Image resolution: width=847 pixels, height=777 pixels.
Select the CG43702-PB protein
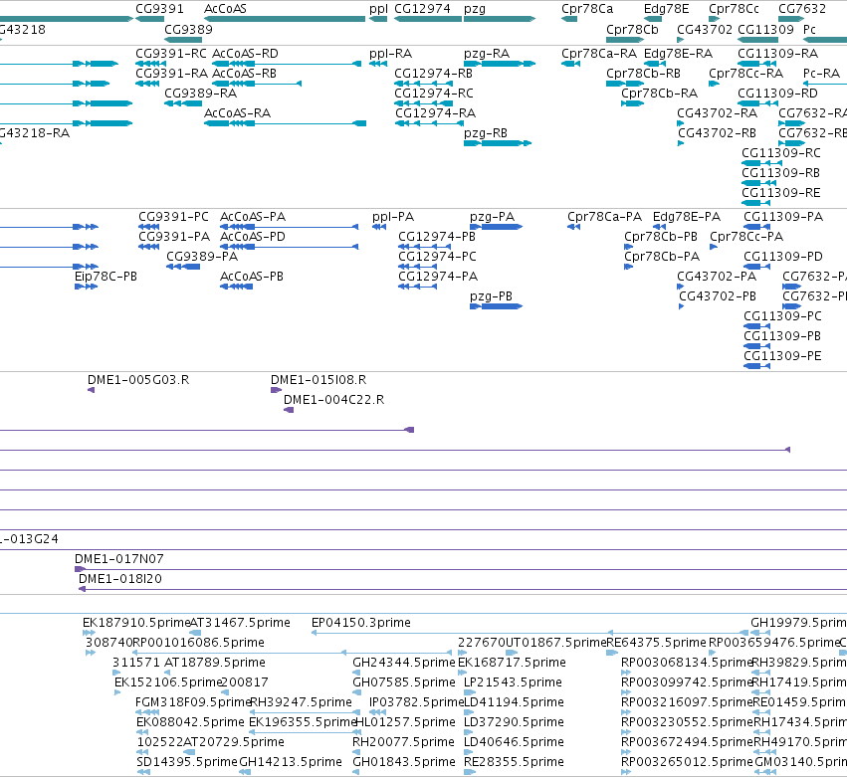coord(682,306)
